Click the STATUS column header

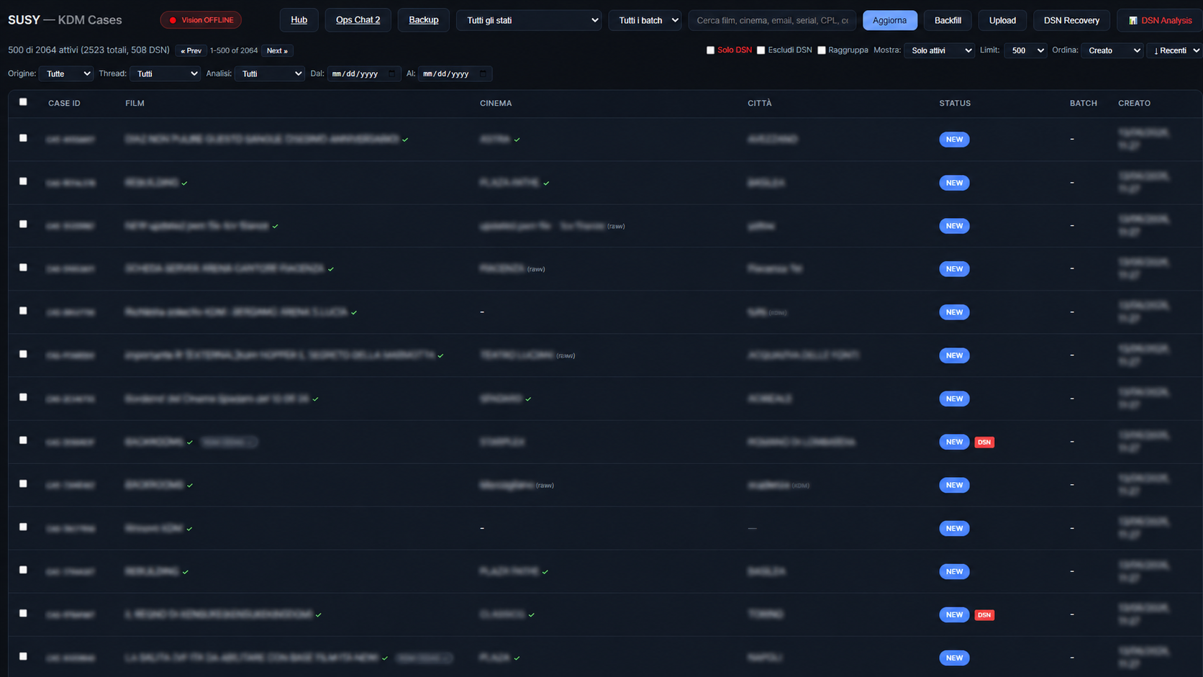coord(955,103)
